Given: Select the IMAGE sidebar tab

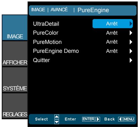Looking at the screenshot, I should click(15, 27).
